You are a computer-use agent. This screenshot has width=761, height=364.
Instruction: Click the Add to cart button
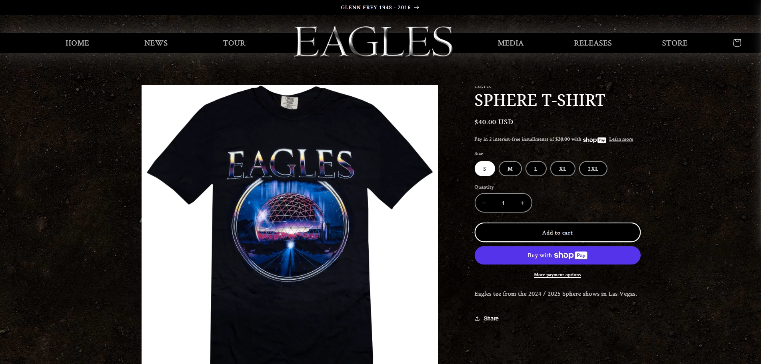(557, 233)
